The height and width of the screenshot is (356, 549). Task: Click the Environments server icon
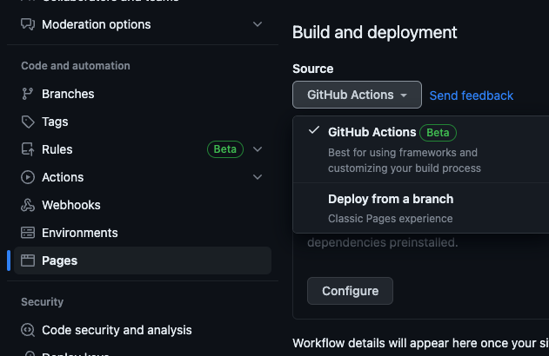pos(28,233)
